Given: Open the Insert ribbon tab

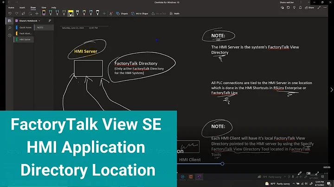Looking at the screenshot, I should tap(22, 8).
